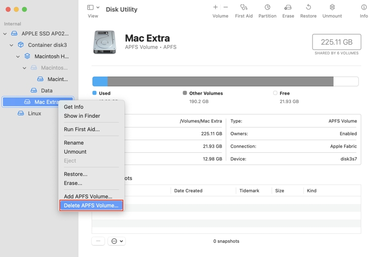Collapse the greyed Macintos... chevron

[x=25, y=68]
